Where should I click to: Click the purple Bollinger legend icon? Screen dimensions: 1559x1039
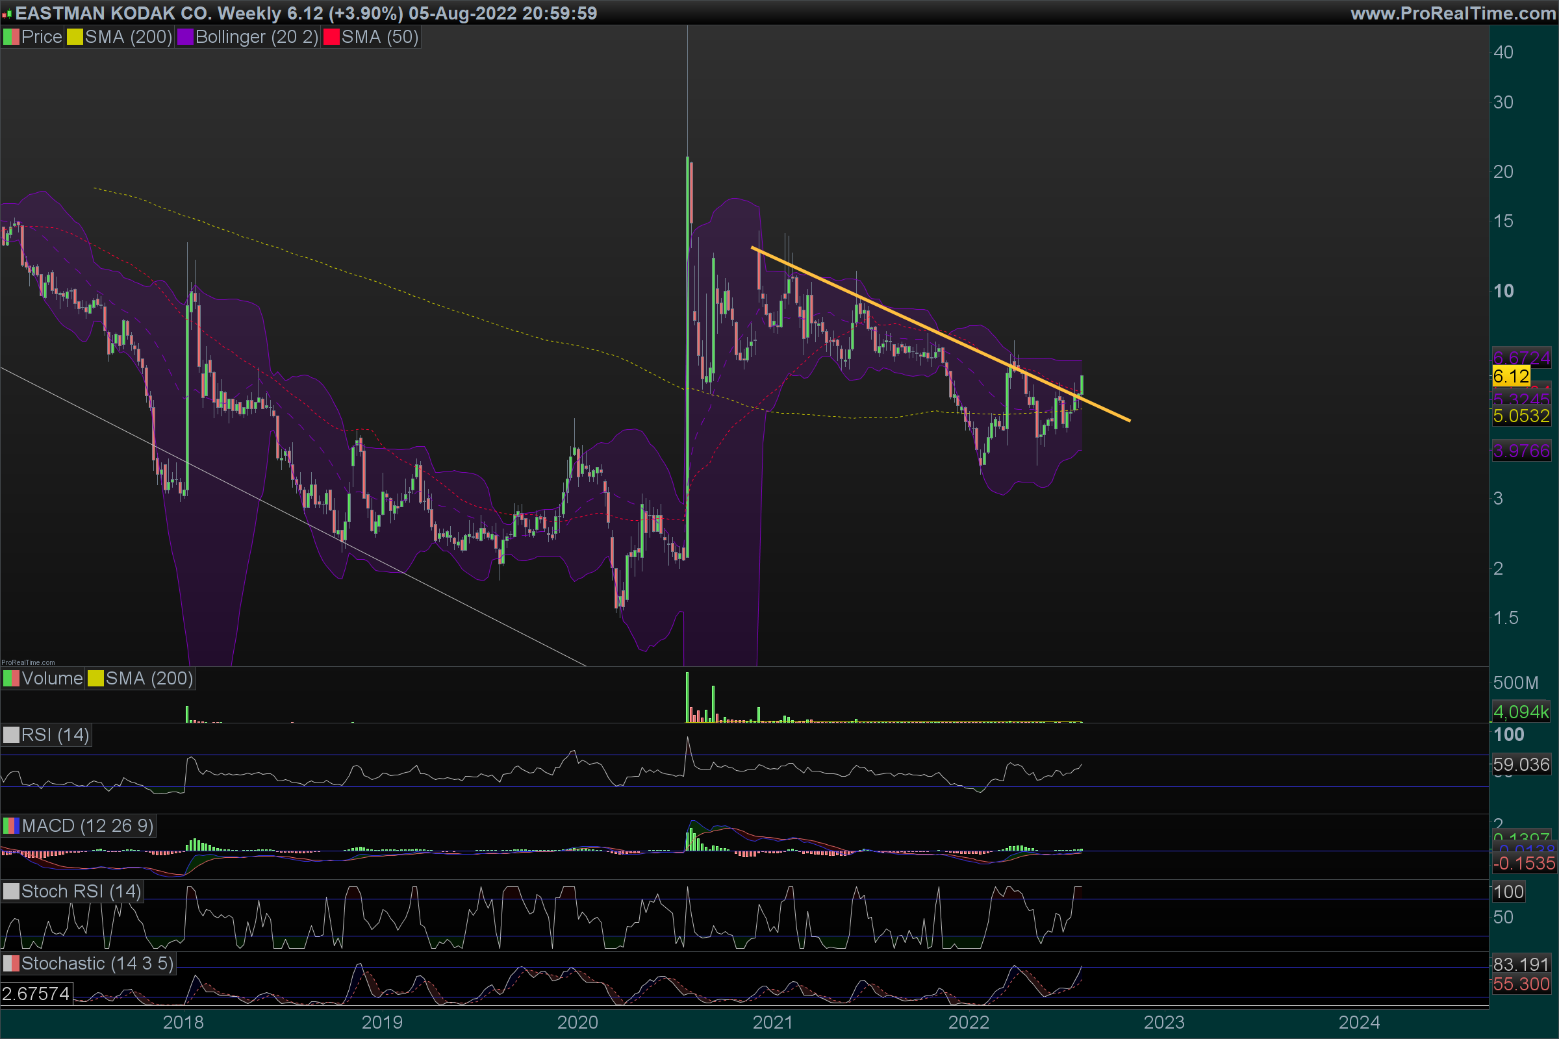tap(185, 37)
